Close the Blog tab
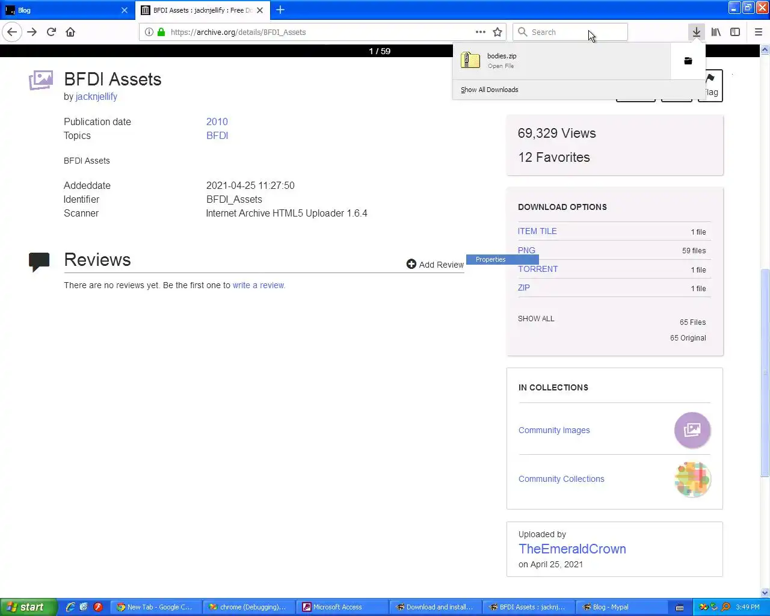Image resolution: width=770 pixels, height=616 pixels. tap(125, 10)
